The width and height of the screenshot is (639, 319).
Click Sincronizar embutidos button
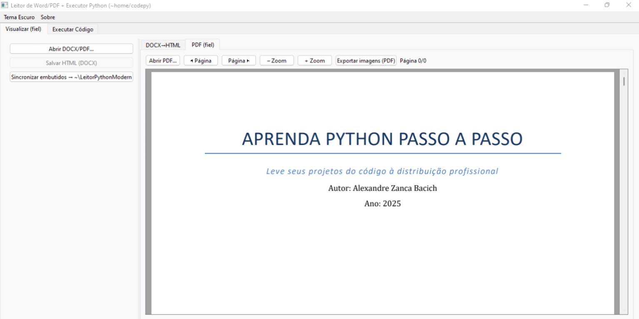(x=71, y=77)
